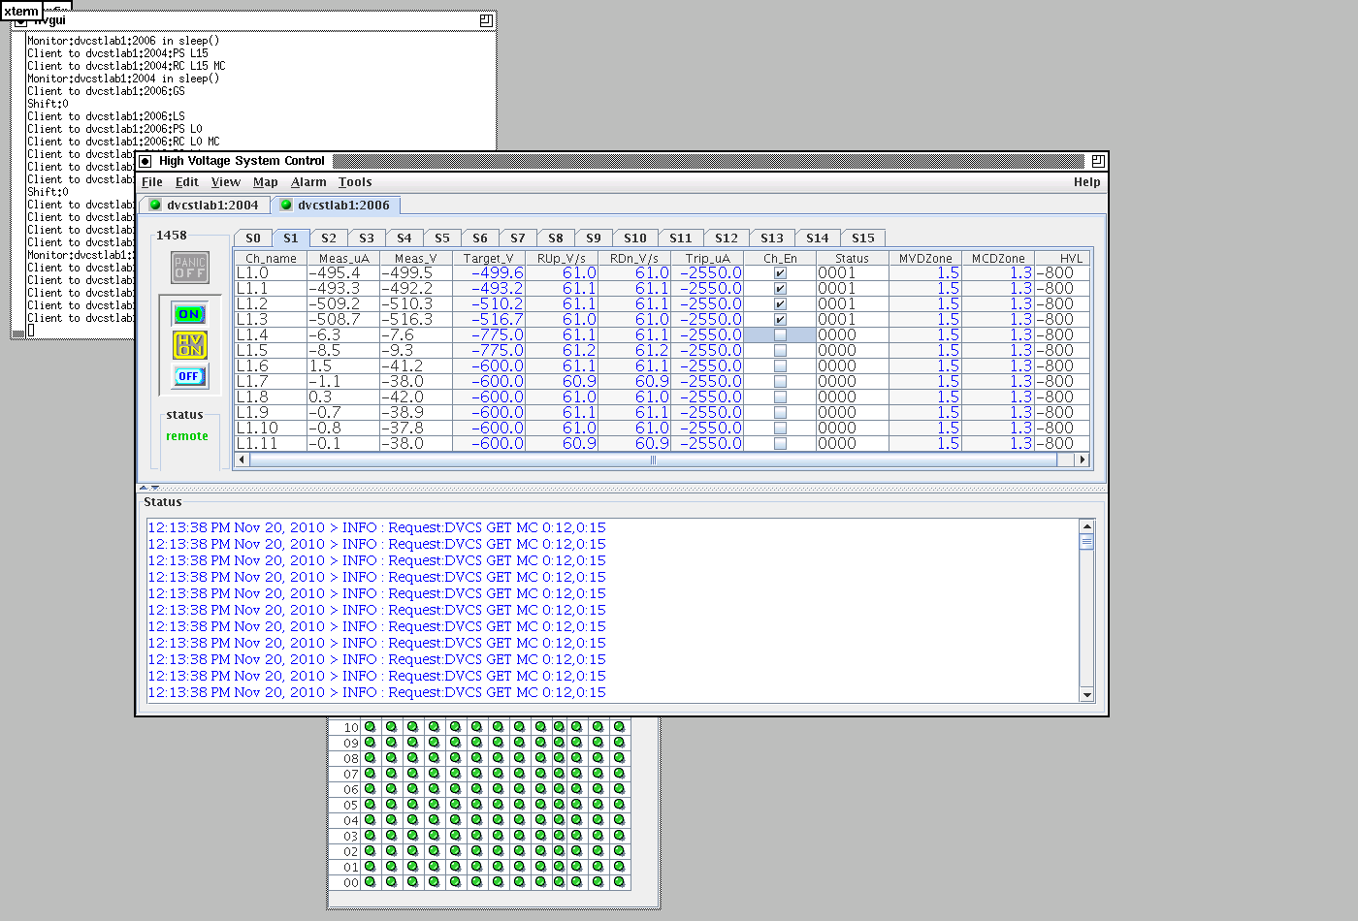Image resolution: width=1358 pixels, height=921 pixels.
Task: Switch to the dvcstlab1:2004 tab
Action: (x=204, y=206)
